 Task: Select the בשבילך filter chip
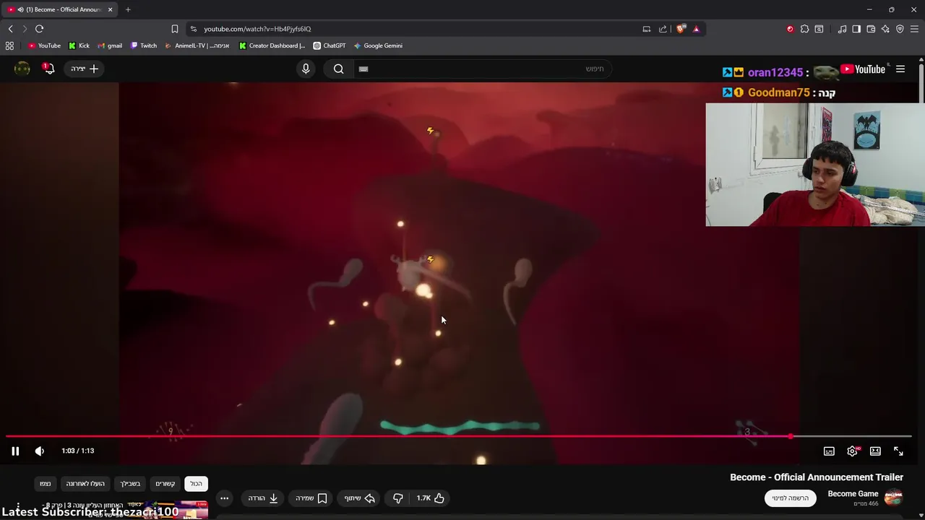point(131,484)
